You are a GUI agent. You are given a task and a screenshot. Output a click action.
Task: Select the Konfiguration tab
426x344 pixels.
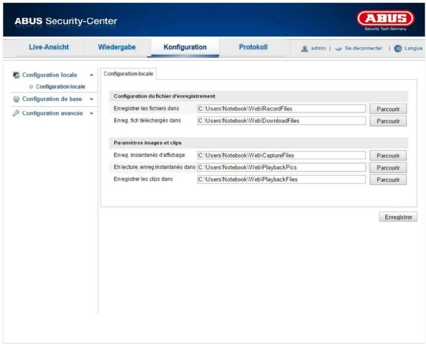[185, 47]
